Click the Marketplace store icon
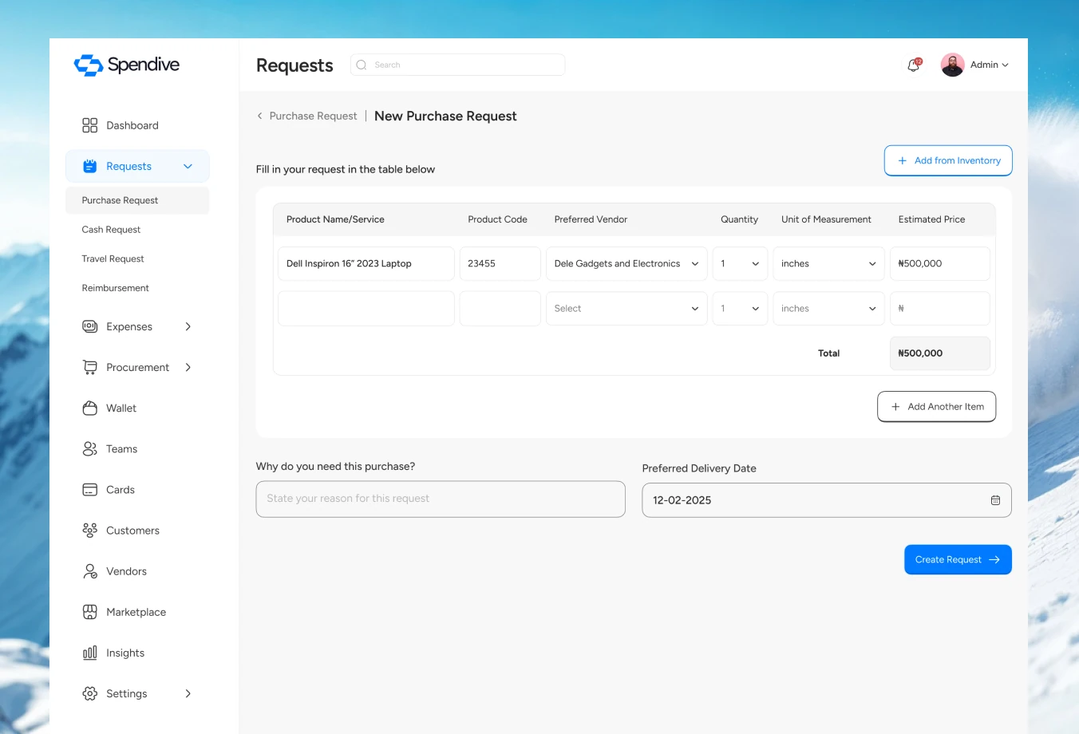This screenshot has width=1079, height=734. [89, 612]
